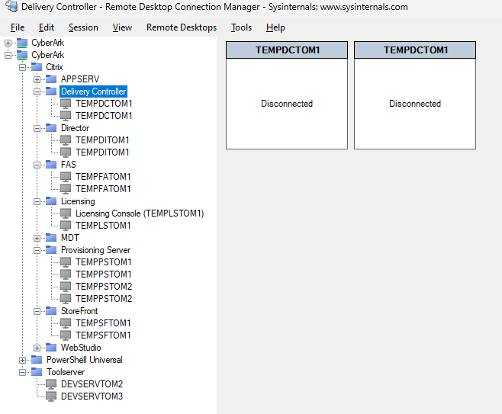The width and height of the screenshot is (502, 414).
Task: Select the plain TEMPLSTOM1 server under Licensing
Action: point(103,226)
